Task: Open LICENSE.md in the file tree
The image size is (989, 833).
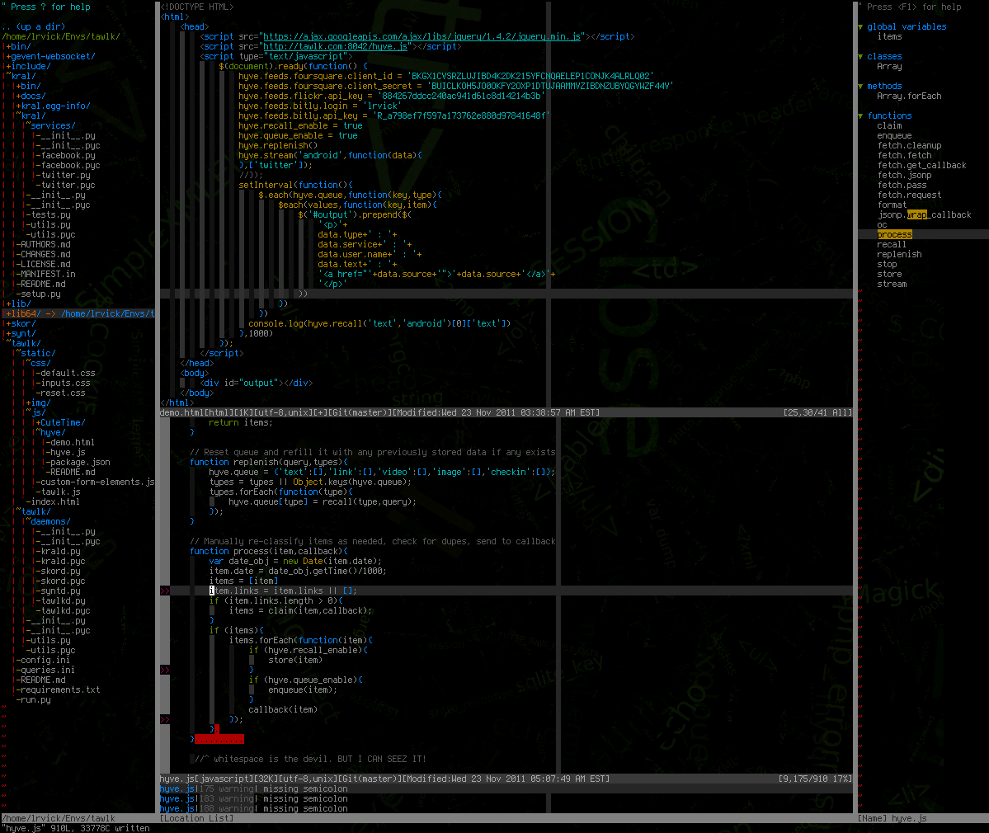Action: click(45, 264)
